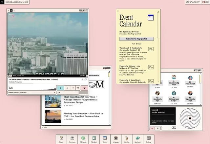Viewport: 210px width, 144px height.
Task: Open the Guestbook dock icon
Action: [x=137, y=139]
